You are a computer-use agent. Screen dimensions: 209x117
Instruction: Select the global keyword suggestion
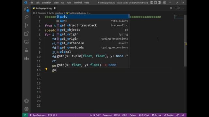pos(92,52)
